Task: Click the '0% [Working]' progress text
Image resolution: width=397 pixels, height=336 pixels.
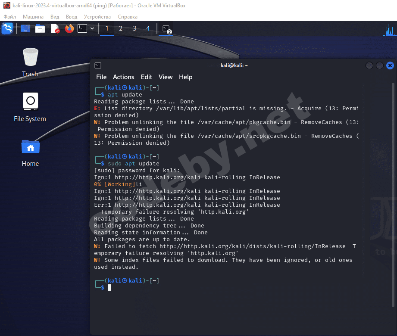Action: point(114,184)
